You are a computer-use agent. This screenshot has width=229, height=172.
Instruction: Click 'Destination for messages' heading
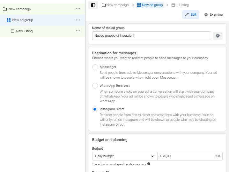coord(114,53)
